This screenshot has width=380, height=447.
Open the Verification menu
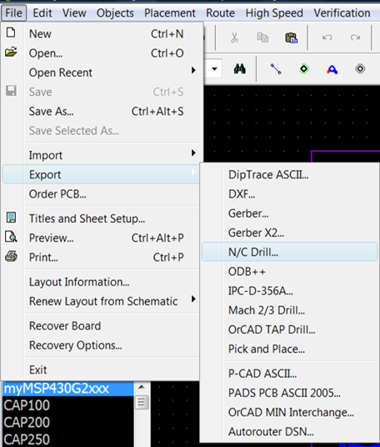342,13
